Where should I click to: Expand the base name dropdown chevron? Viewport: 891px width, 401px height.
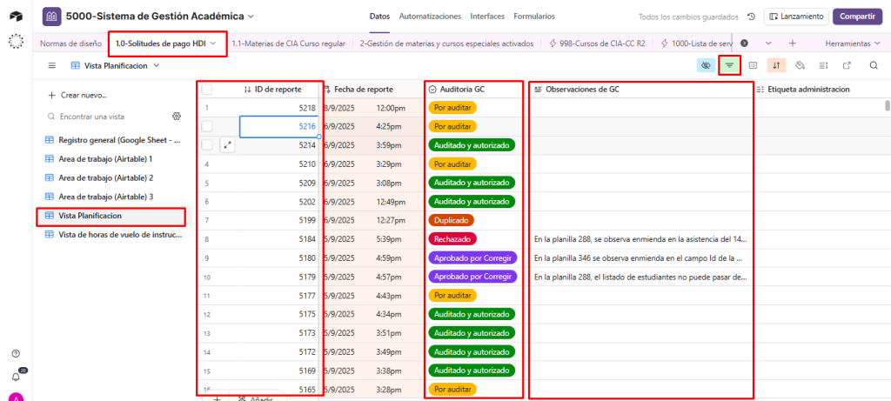tap(251, 17)
